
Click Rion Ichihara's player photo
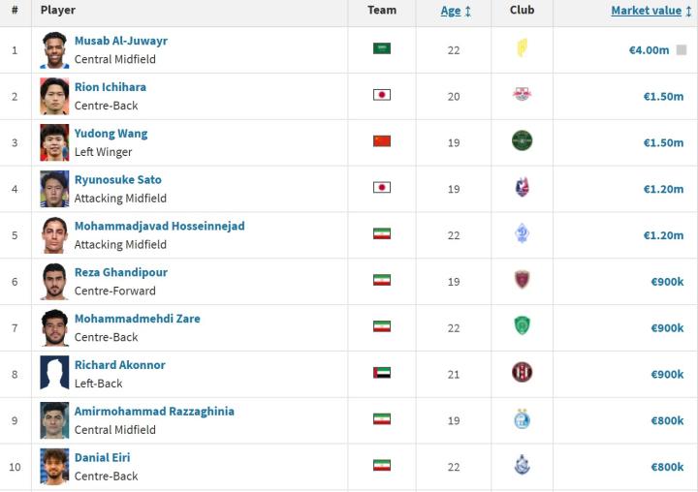click(x=54, y=96)
